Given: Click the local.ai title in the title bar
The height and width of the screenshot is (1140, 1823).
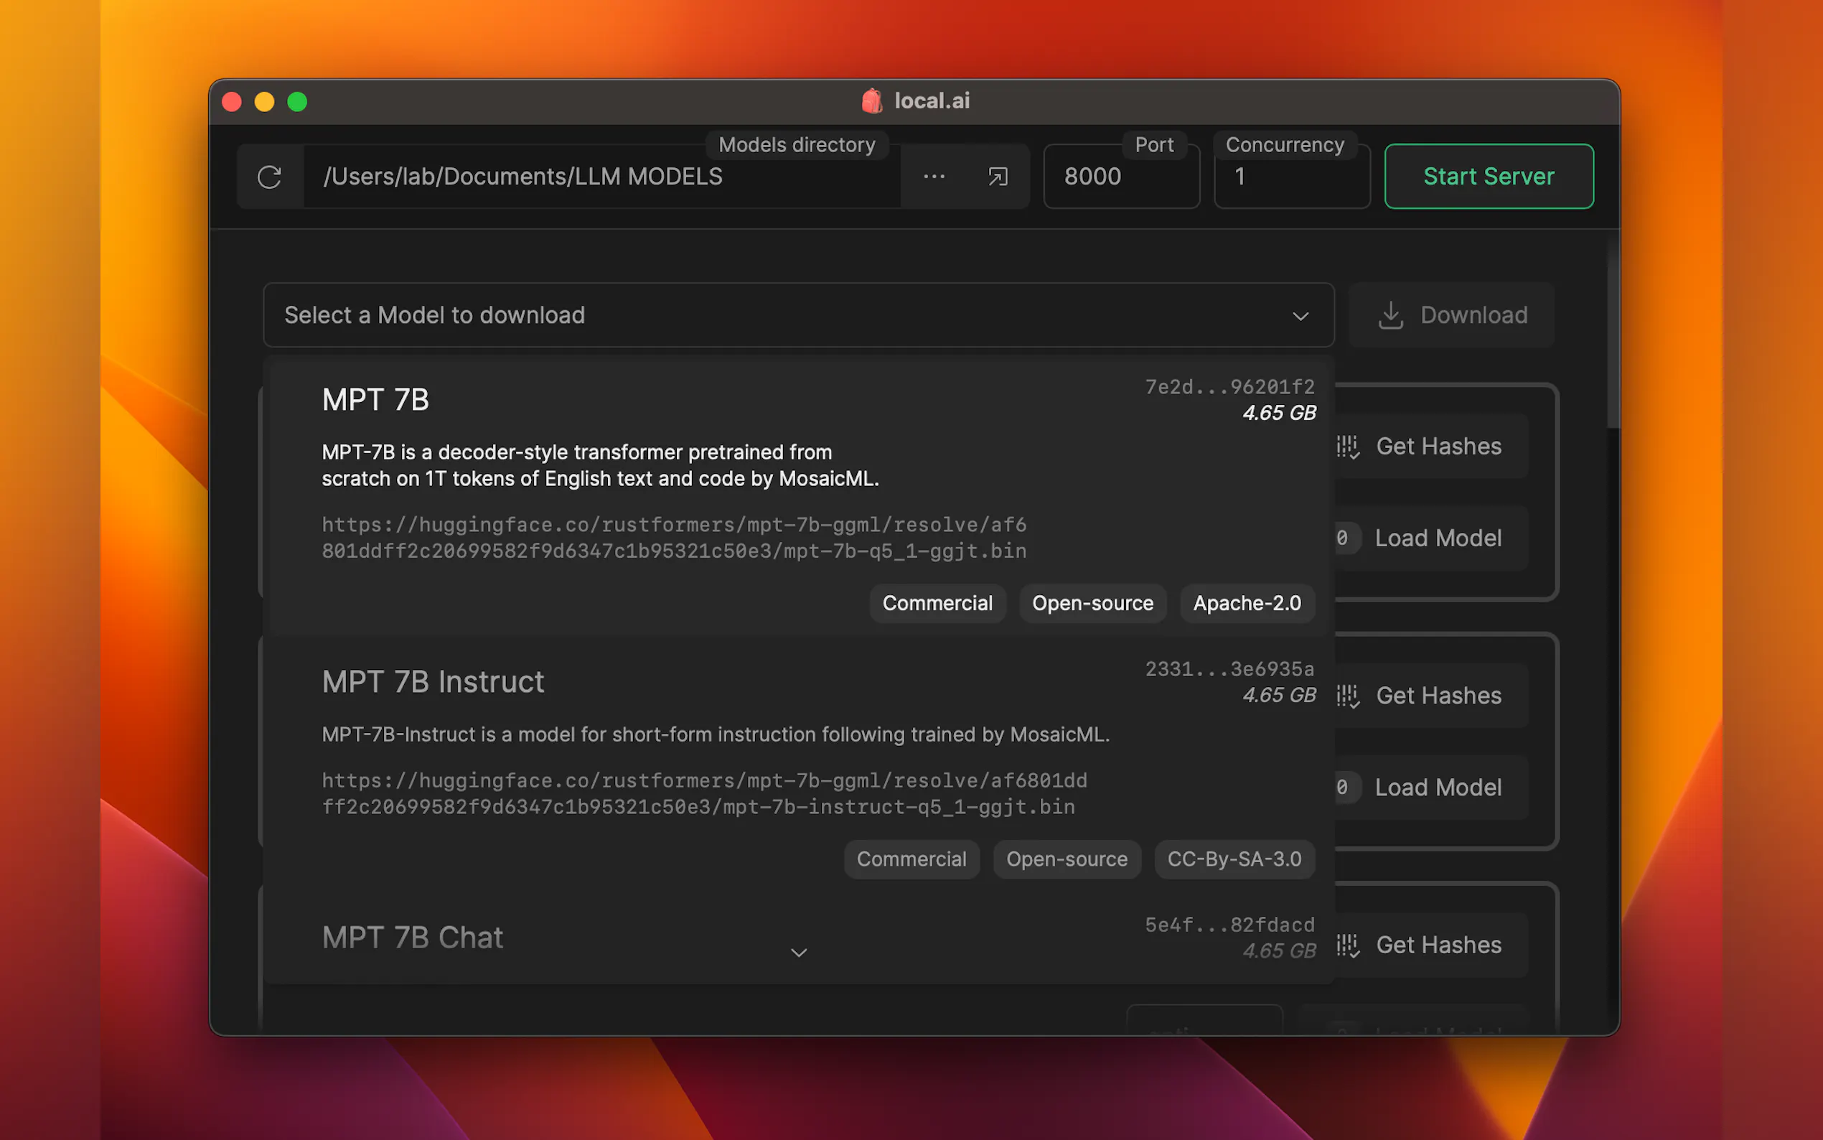Looking at the screenshot, I should coord(932,101).
